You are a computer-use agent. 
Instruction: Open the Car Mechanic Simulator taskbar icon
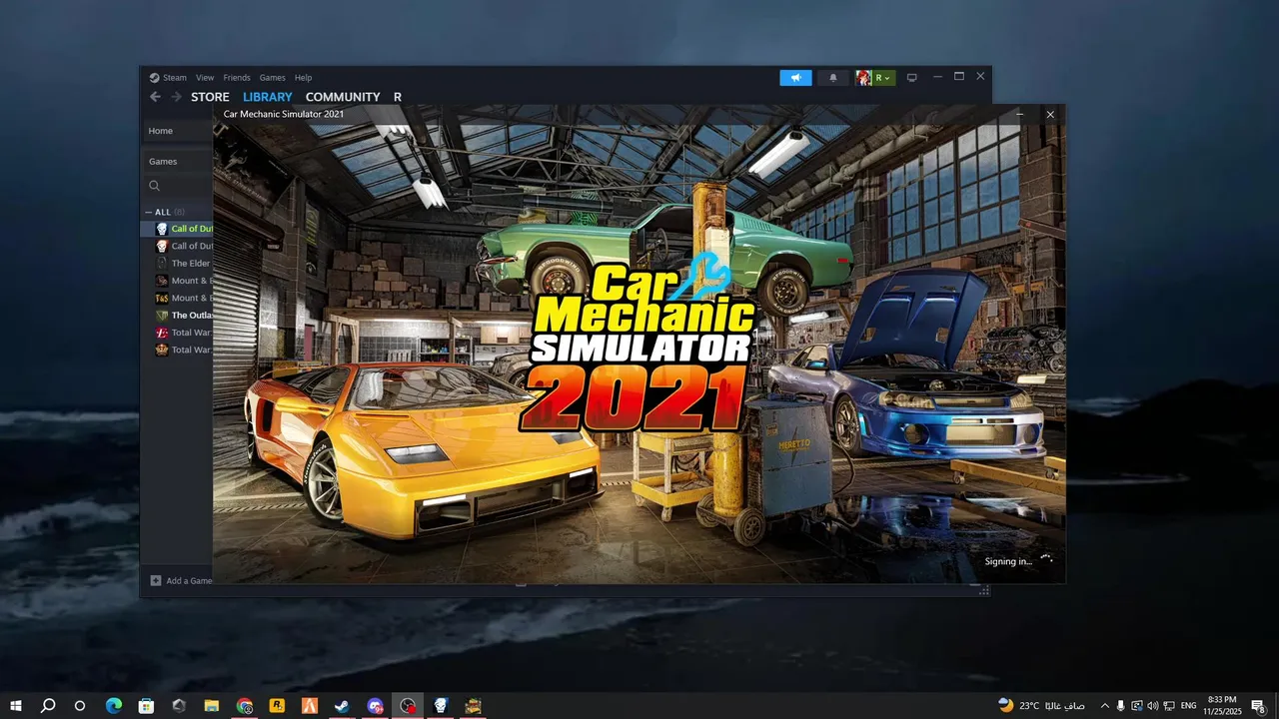(x=473, y=705)
